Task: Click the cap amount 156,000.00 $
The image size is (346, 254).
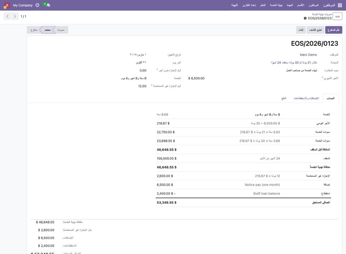Action: click(167, 159)
